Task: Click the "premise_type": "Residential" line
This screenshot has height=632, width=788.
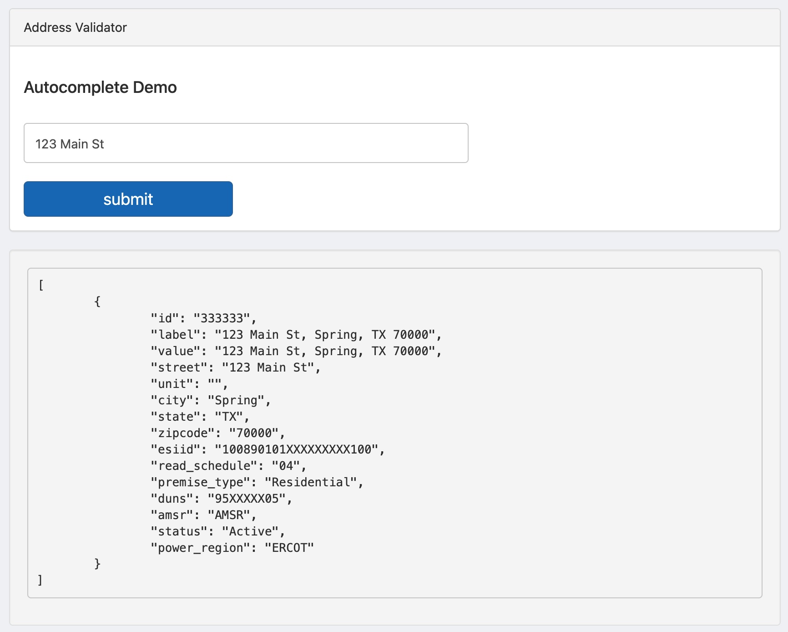Action: click(257, 482)
